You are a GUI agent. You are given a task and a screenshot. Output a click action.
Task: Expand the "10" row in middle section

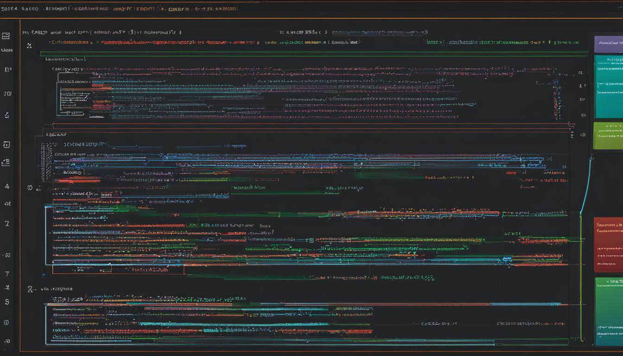(30, 188)
